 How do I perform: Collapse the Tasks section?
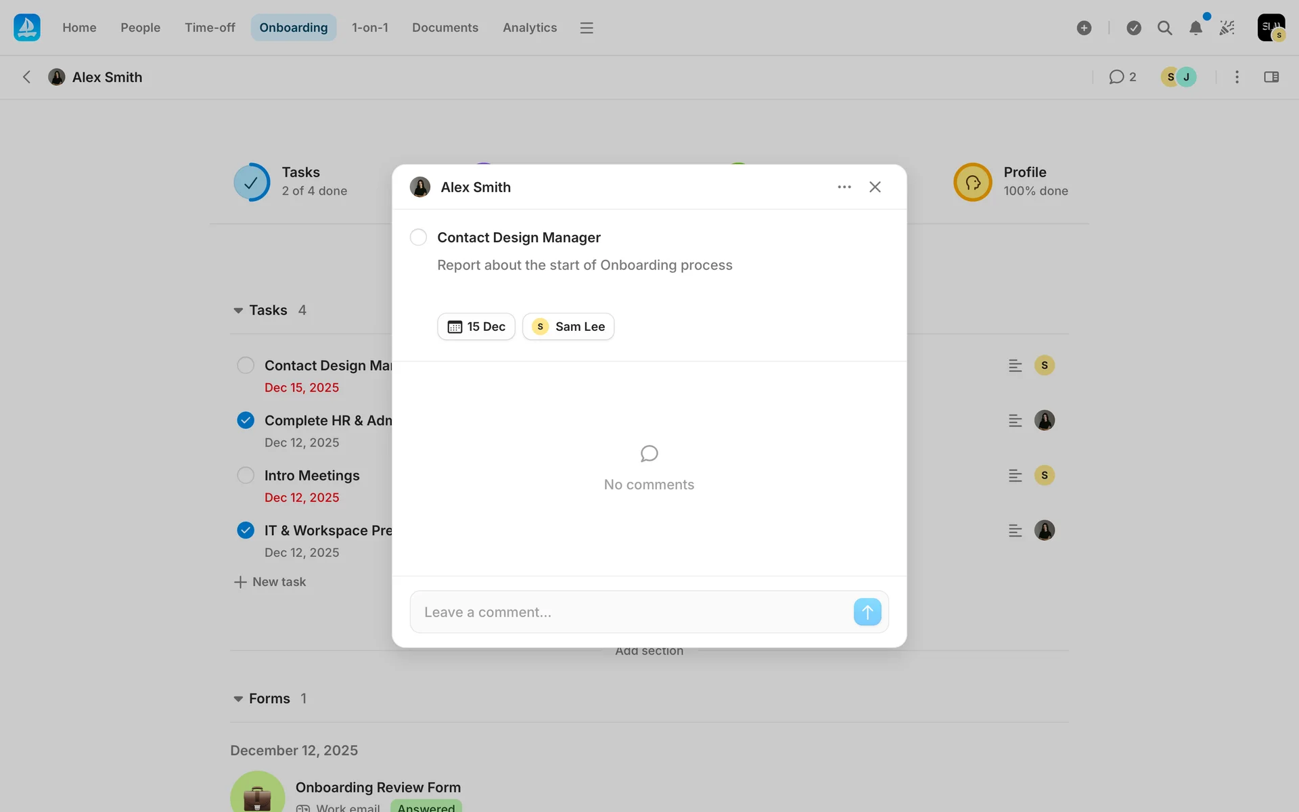(238, 311)
